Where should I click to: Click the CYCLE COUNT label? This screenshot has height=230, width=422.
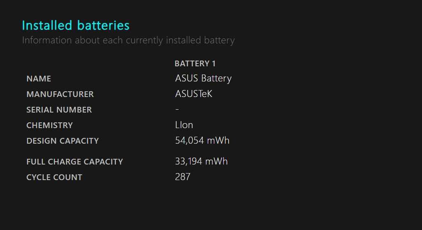point(54,177)
